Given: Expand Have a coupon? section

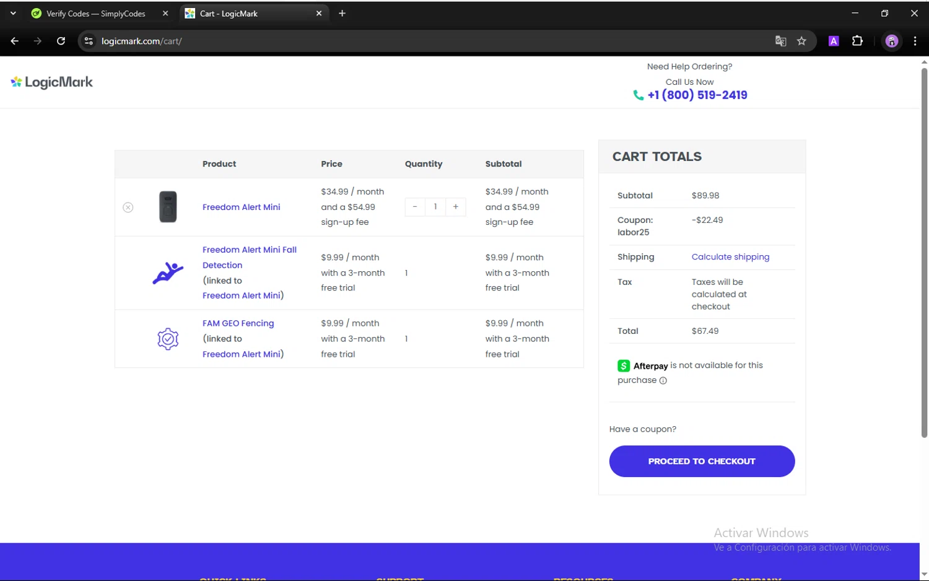Looking at the screenshot, I should coord(643,429).
